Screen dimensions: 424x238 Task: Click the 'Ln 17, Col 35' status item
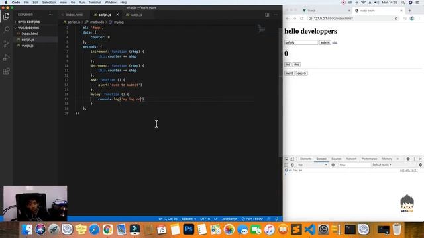[x=168, y=219]
